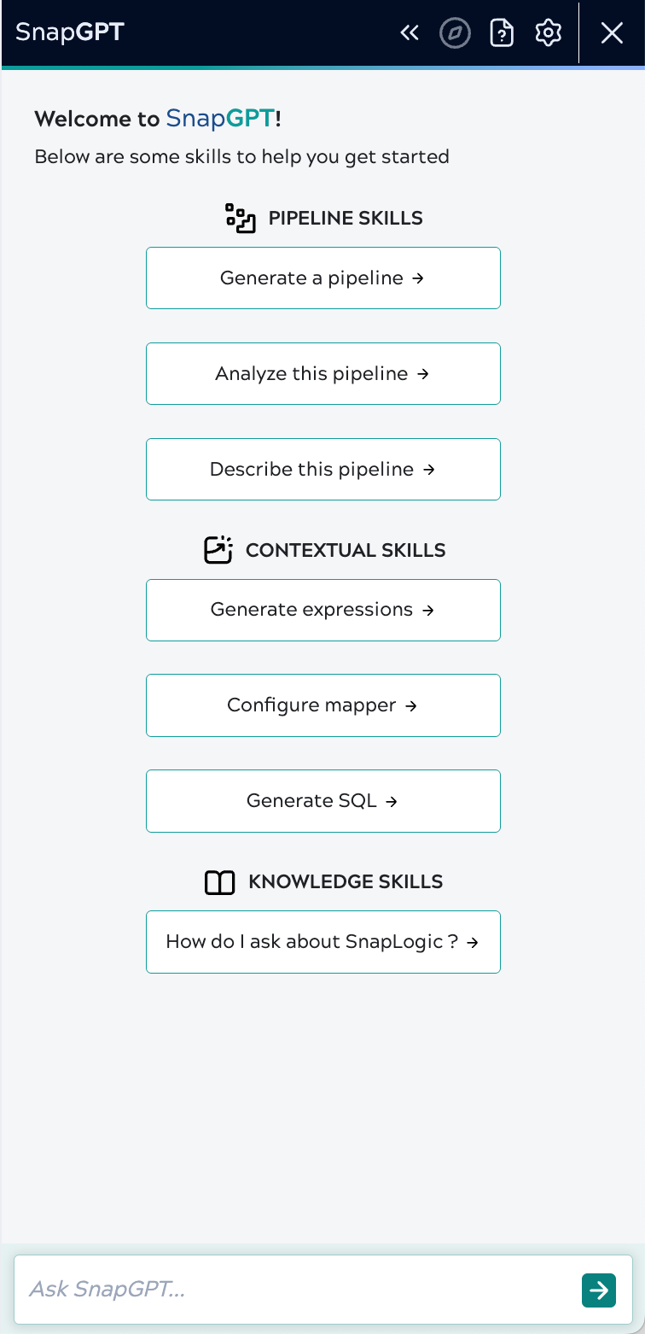Send message with green arrow button
The width and height of the screenshot is (645, 1334).
click(599, 1290)
